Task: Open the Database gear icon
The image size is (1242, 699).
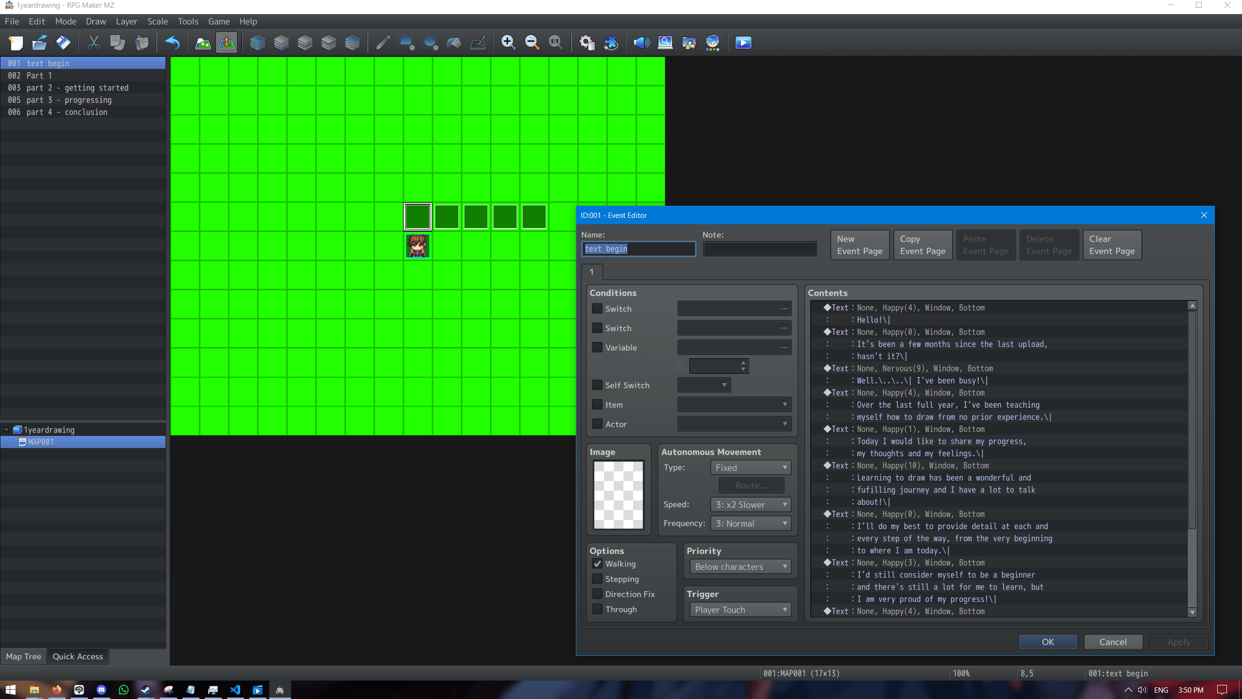Action: (587, 43)
